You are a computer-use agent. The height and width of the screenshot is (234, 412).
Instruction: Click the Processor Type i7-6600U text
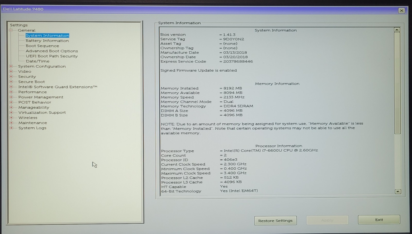pos(271,150)
